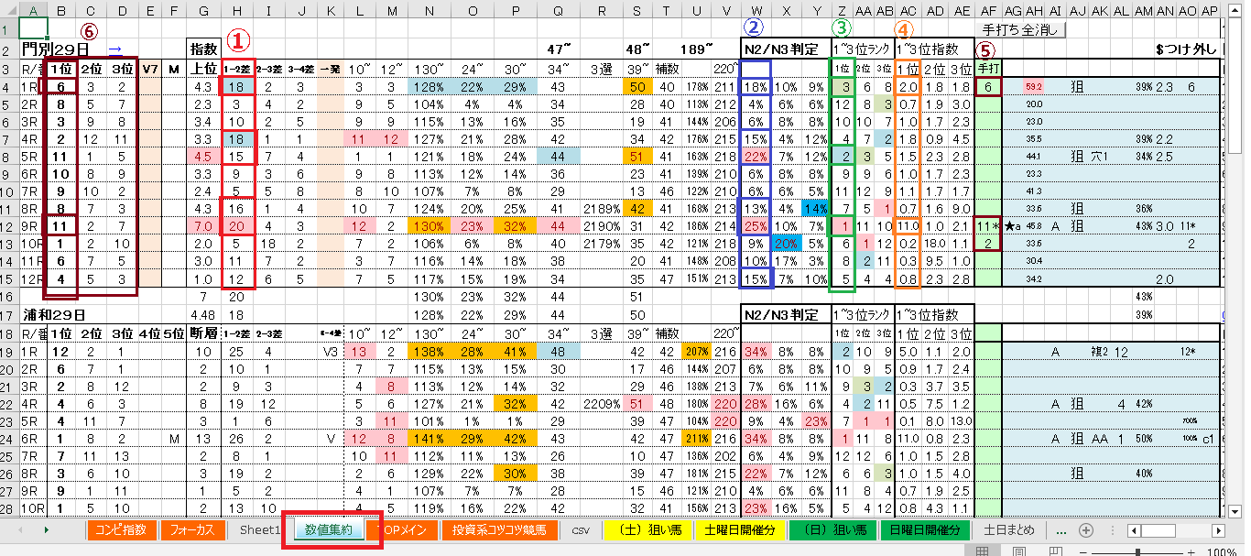Go to the 土曜日開催分 sheet tab
Viewport: 1251px width, 556px height.
[x=739, y=529]
